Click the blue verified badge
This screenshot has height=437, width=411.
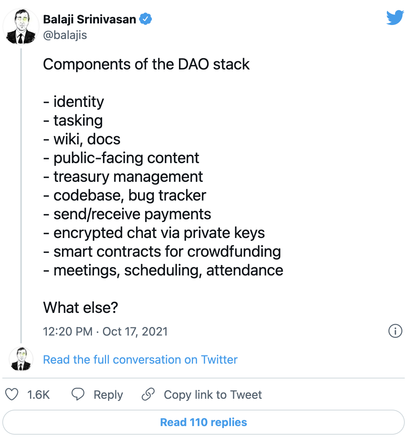(x=146, y=19)
